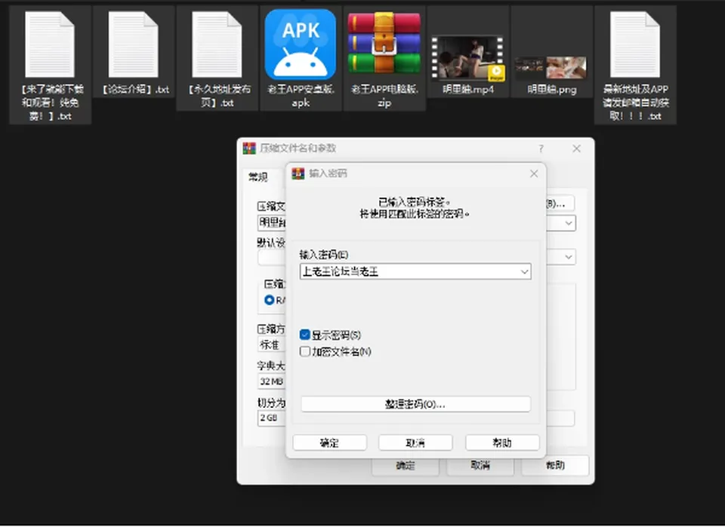Screen dimensions: 725x527
Task: Select the 明里紬.mp4 video thumbnail
Action: coord(467,58)
